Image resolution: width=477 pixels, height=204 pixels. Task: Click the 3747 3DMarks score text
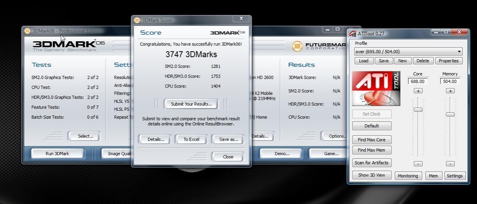click(x=191, y=54)
